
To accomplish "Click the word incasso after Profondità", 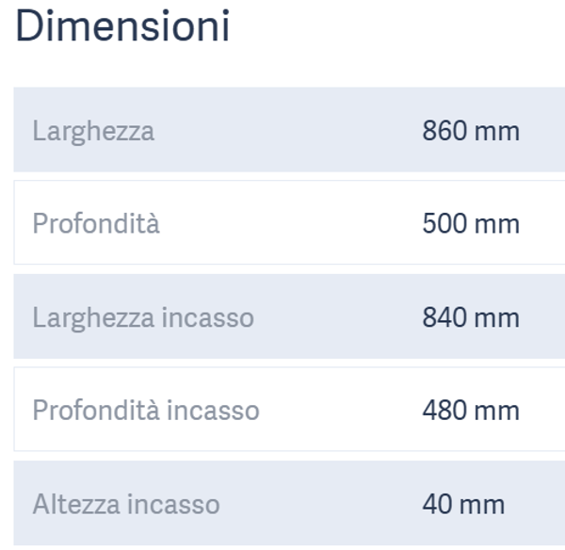I will tap(213, 411).
